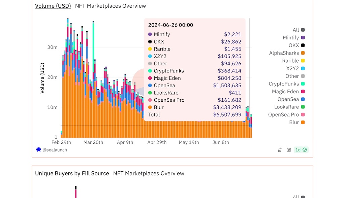Click the Feb 29th x-axis label
345x198 pixels.
(x=61, y=142)
